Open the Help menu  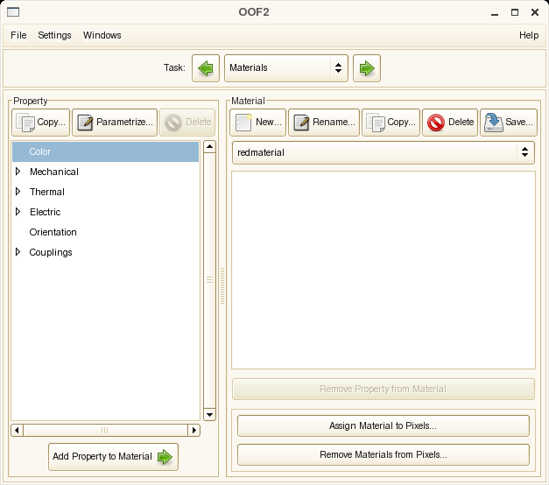pyautogui.click(x=529, y=35)
